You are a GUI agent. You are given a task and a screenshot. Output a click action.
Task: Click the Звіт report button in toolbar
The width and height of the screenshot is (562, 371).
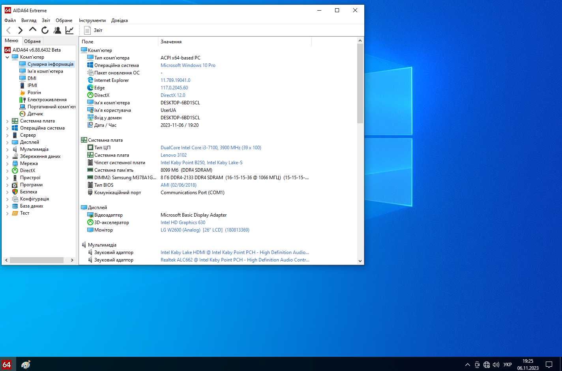click(94, 30)
